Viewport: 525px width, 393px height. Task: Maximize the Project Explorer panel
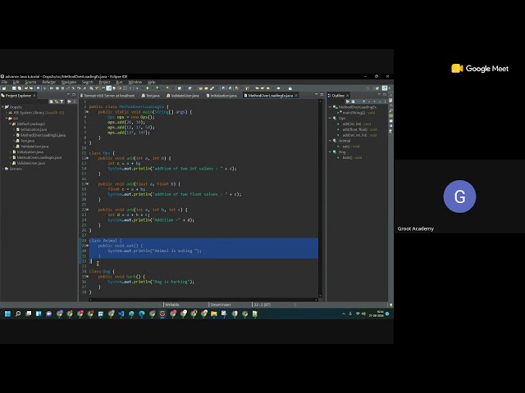click(74, 95)
